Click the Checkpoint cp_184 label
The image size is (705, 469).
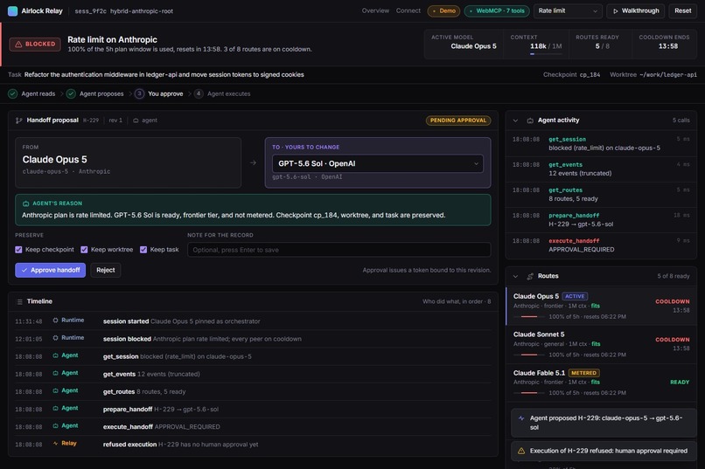tap(571, 74)
